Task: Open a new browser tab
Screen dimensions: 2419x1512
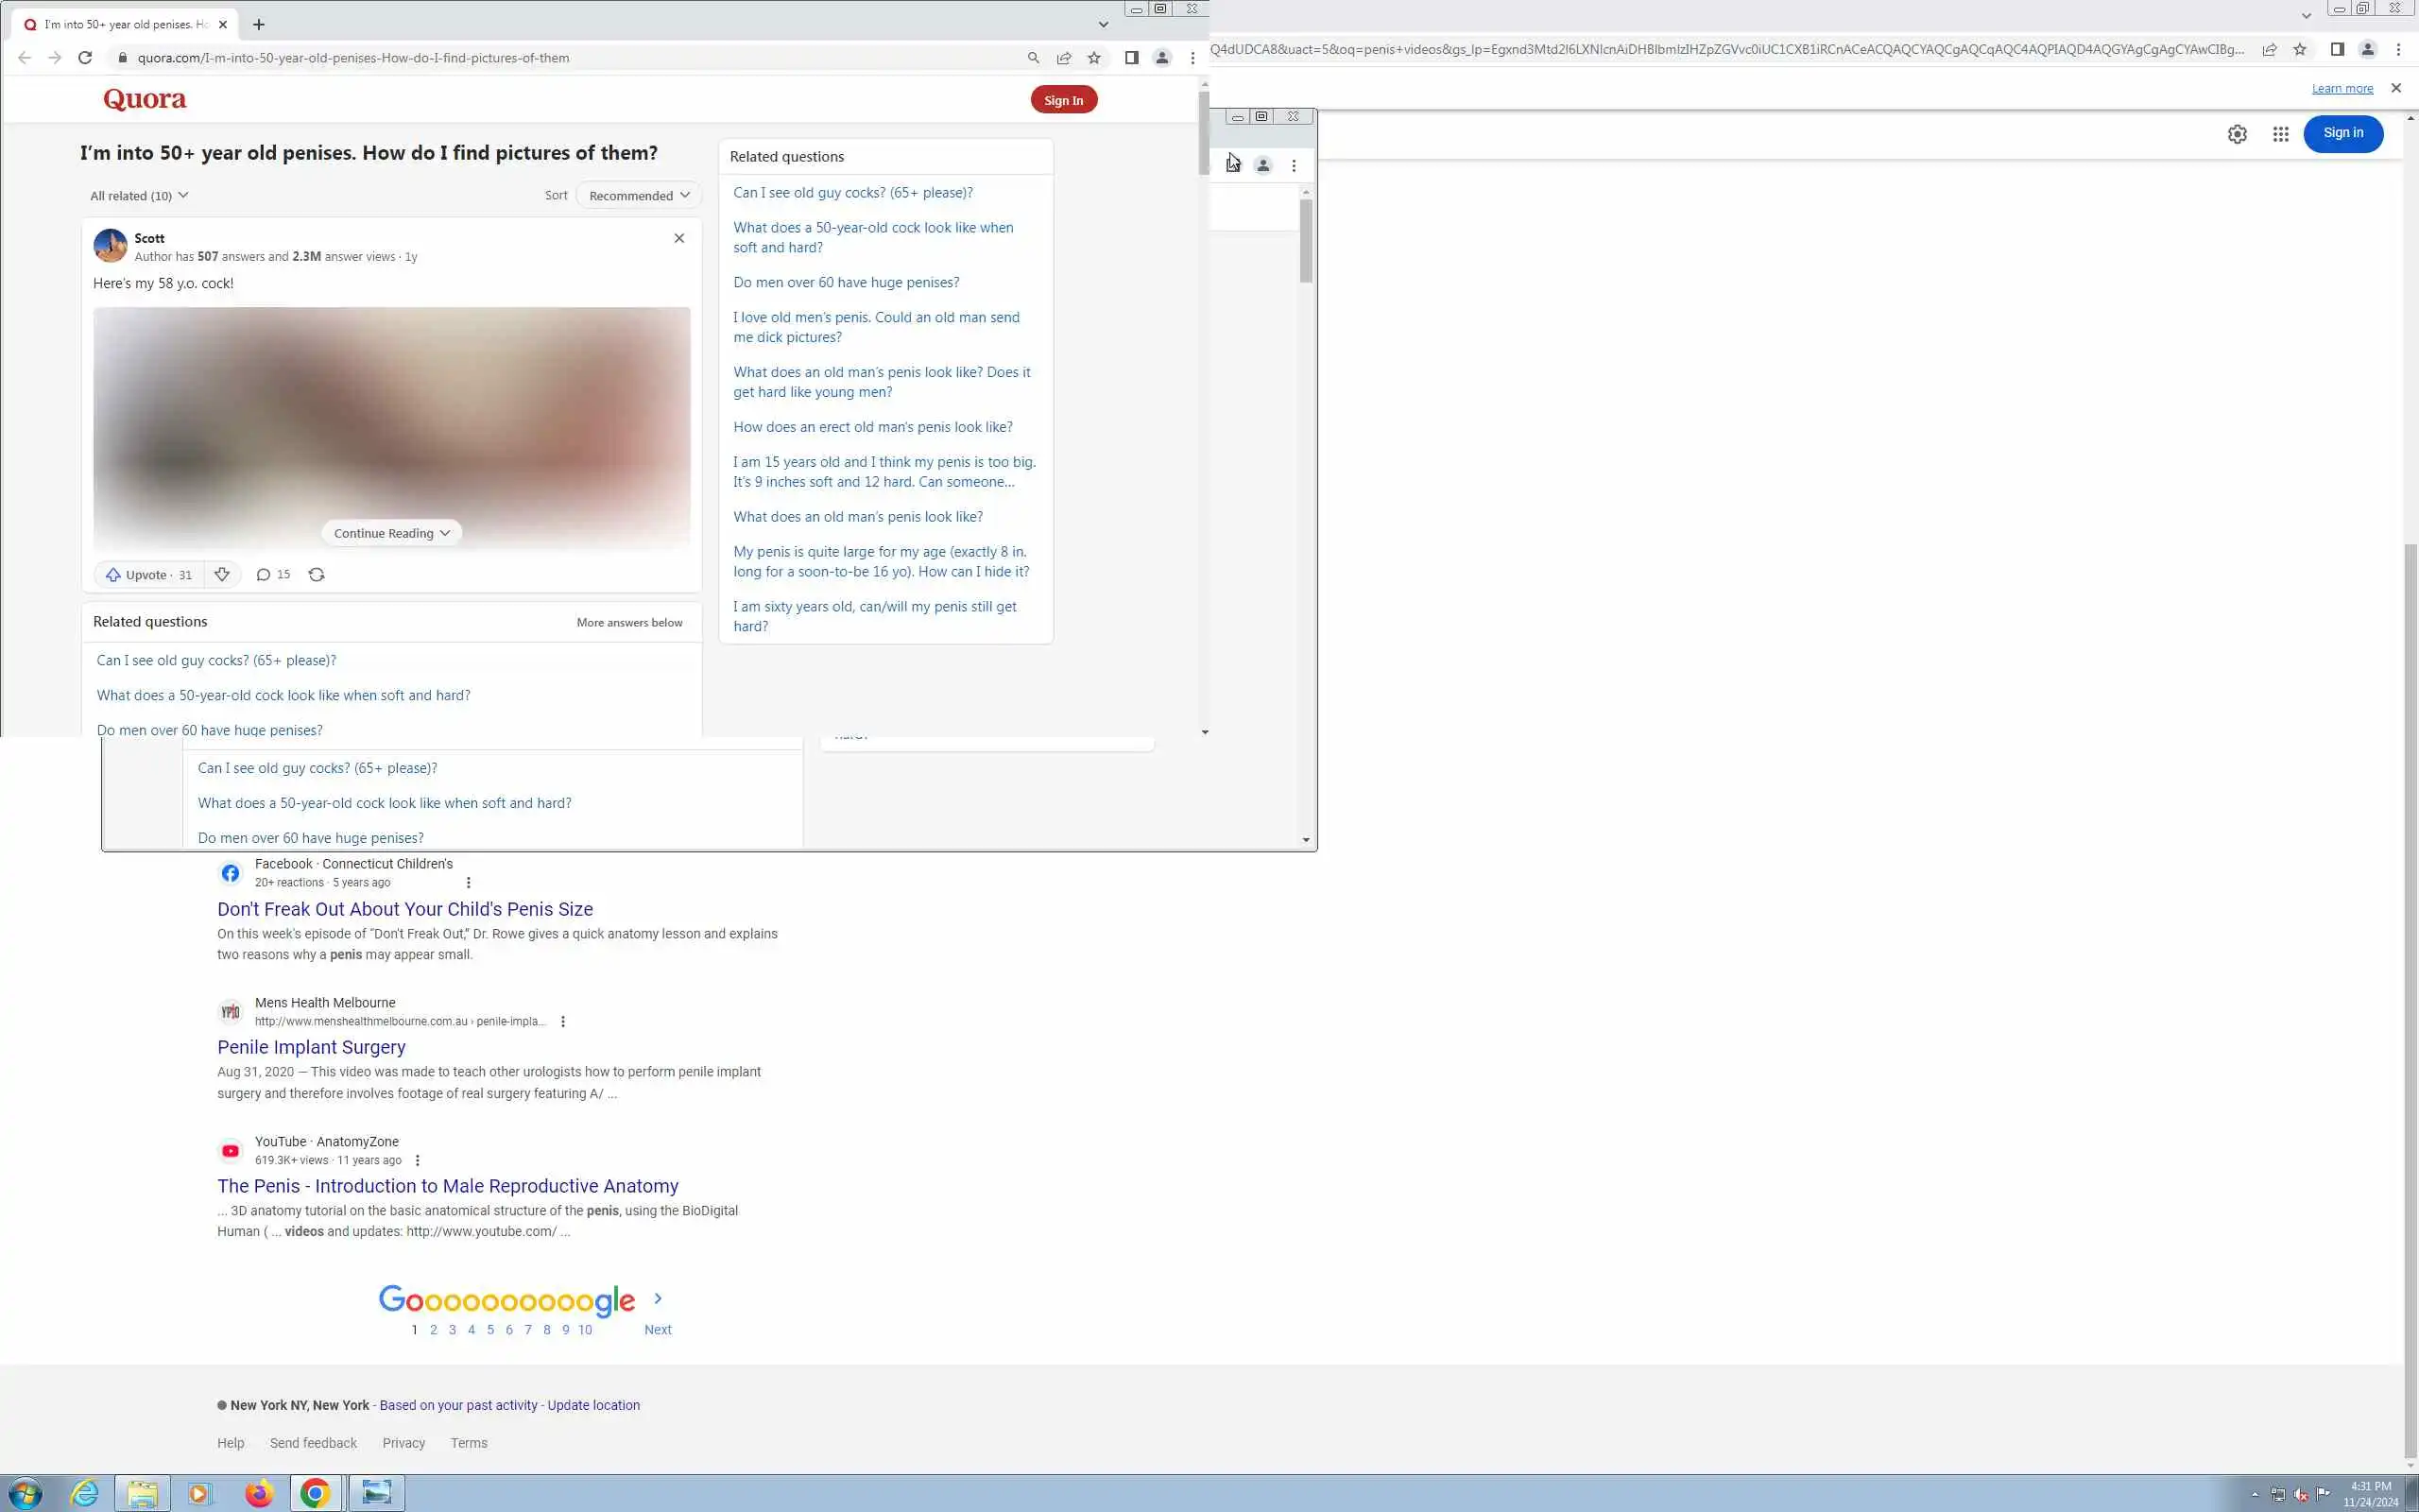Action: tap(259, 24)
